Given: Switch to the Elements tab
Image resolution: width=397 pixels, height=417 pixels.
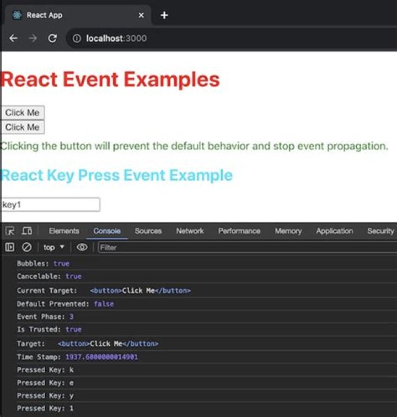Looking at the screenshot, I should 64,231.
